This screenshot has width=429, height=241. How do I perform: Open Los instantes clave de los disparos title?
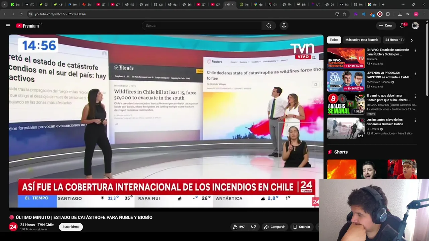coord(385,122)
